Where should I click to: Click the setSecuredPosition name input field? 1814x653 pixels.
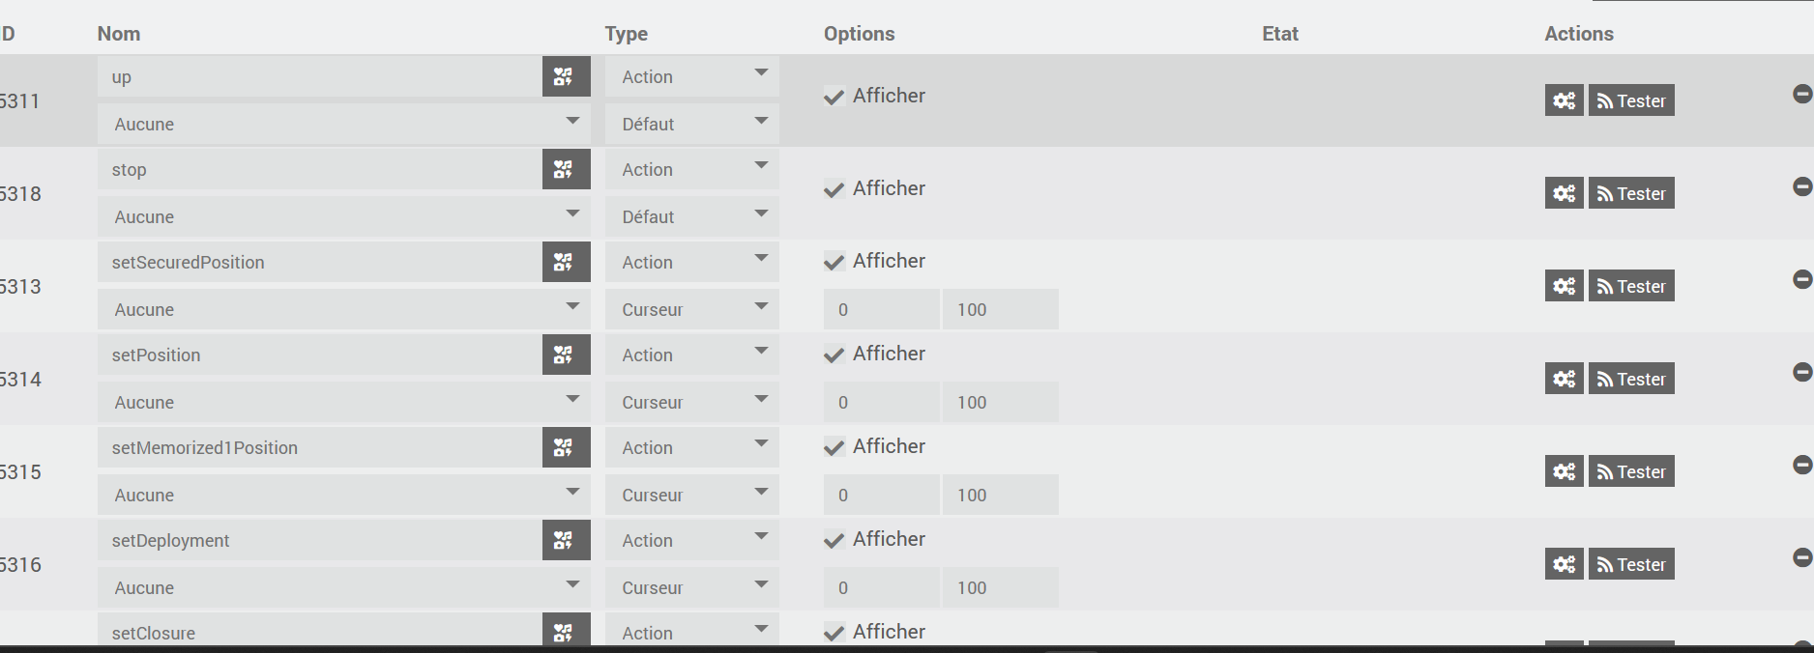coord(319,262)
